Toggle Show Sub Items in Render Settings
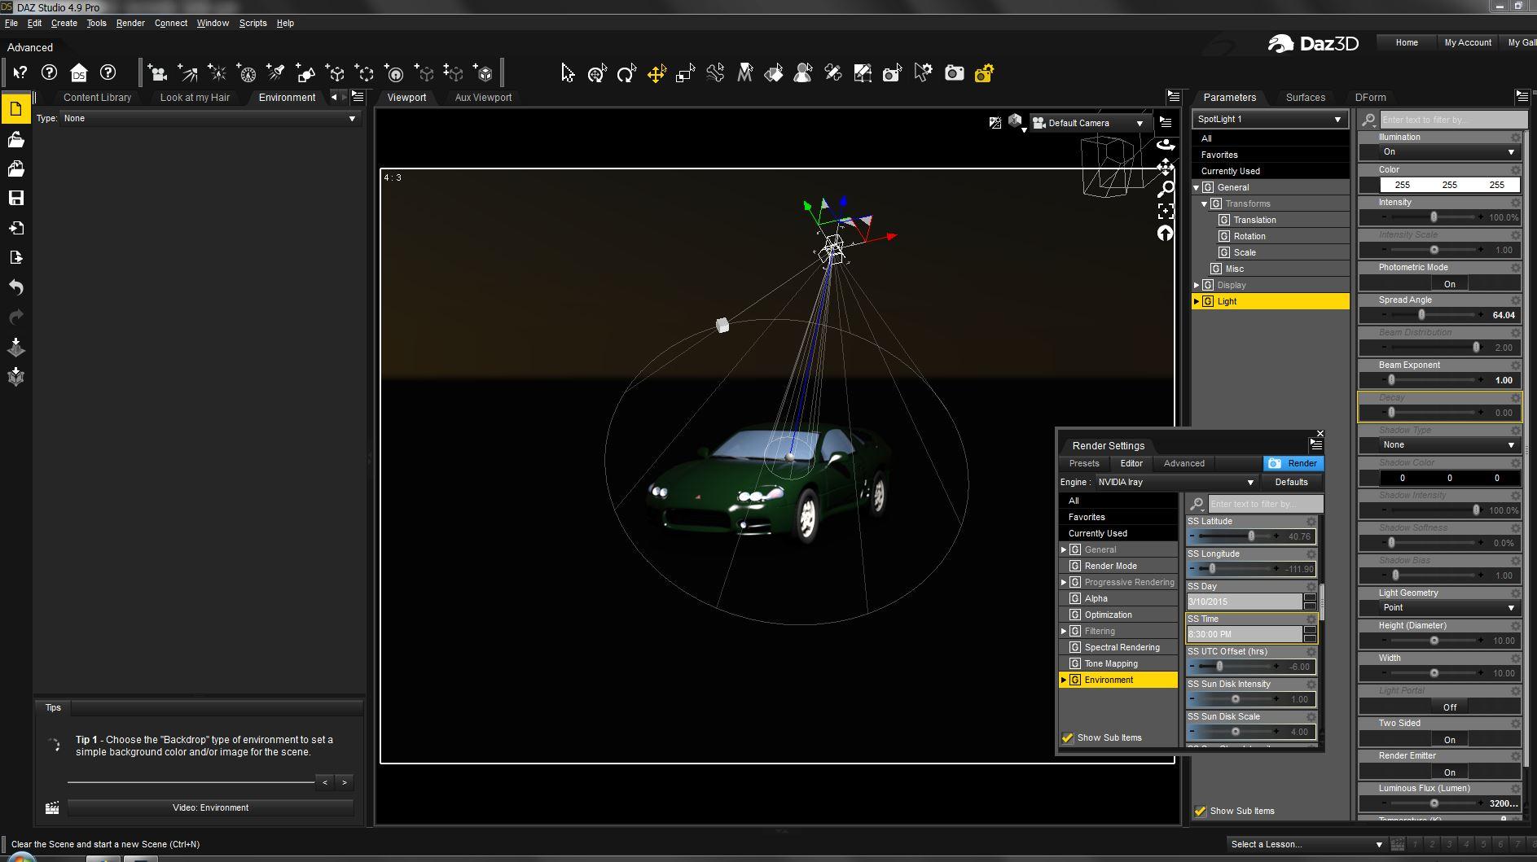Image resolution: width=1537 pixels, height=862 pixels. click(1068, 737)
